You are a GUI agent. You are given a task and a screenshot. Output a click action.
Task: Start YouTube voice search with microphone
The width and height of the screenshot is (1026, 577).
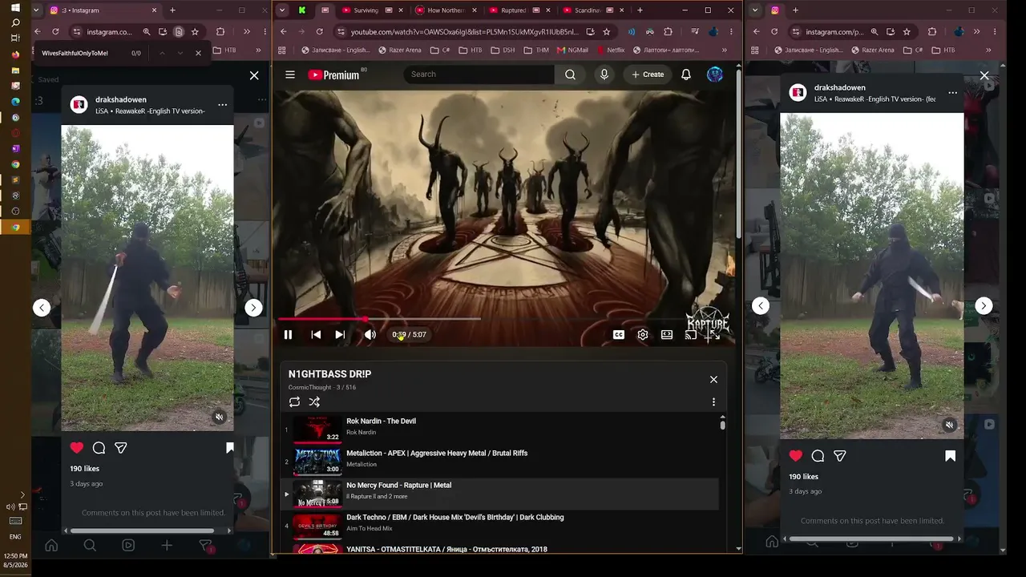(x=604, y=75)
